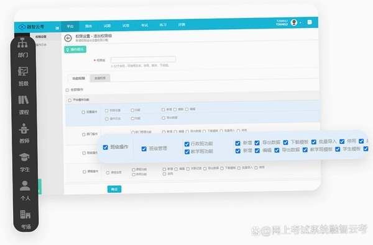This screenshot has width=373, height=245.
Task: Check the 课程信息 checkbox
Action: [108, 172]
